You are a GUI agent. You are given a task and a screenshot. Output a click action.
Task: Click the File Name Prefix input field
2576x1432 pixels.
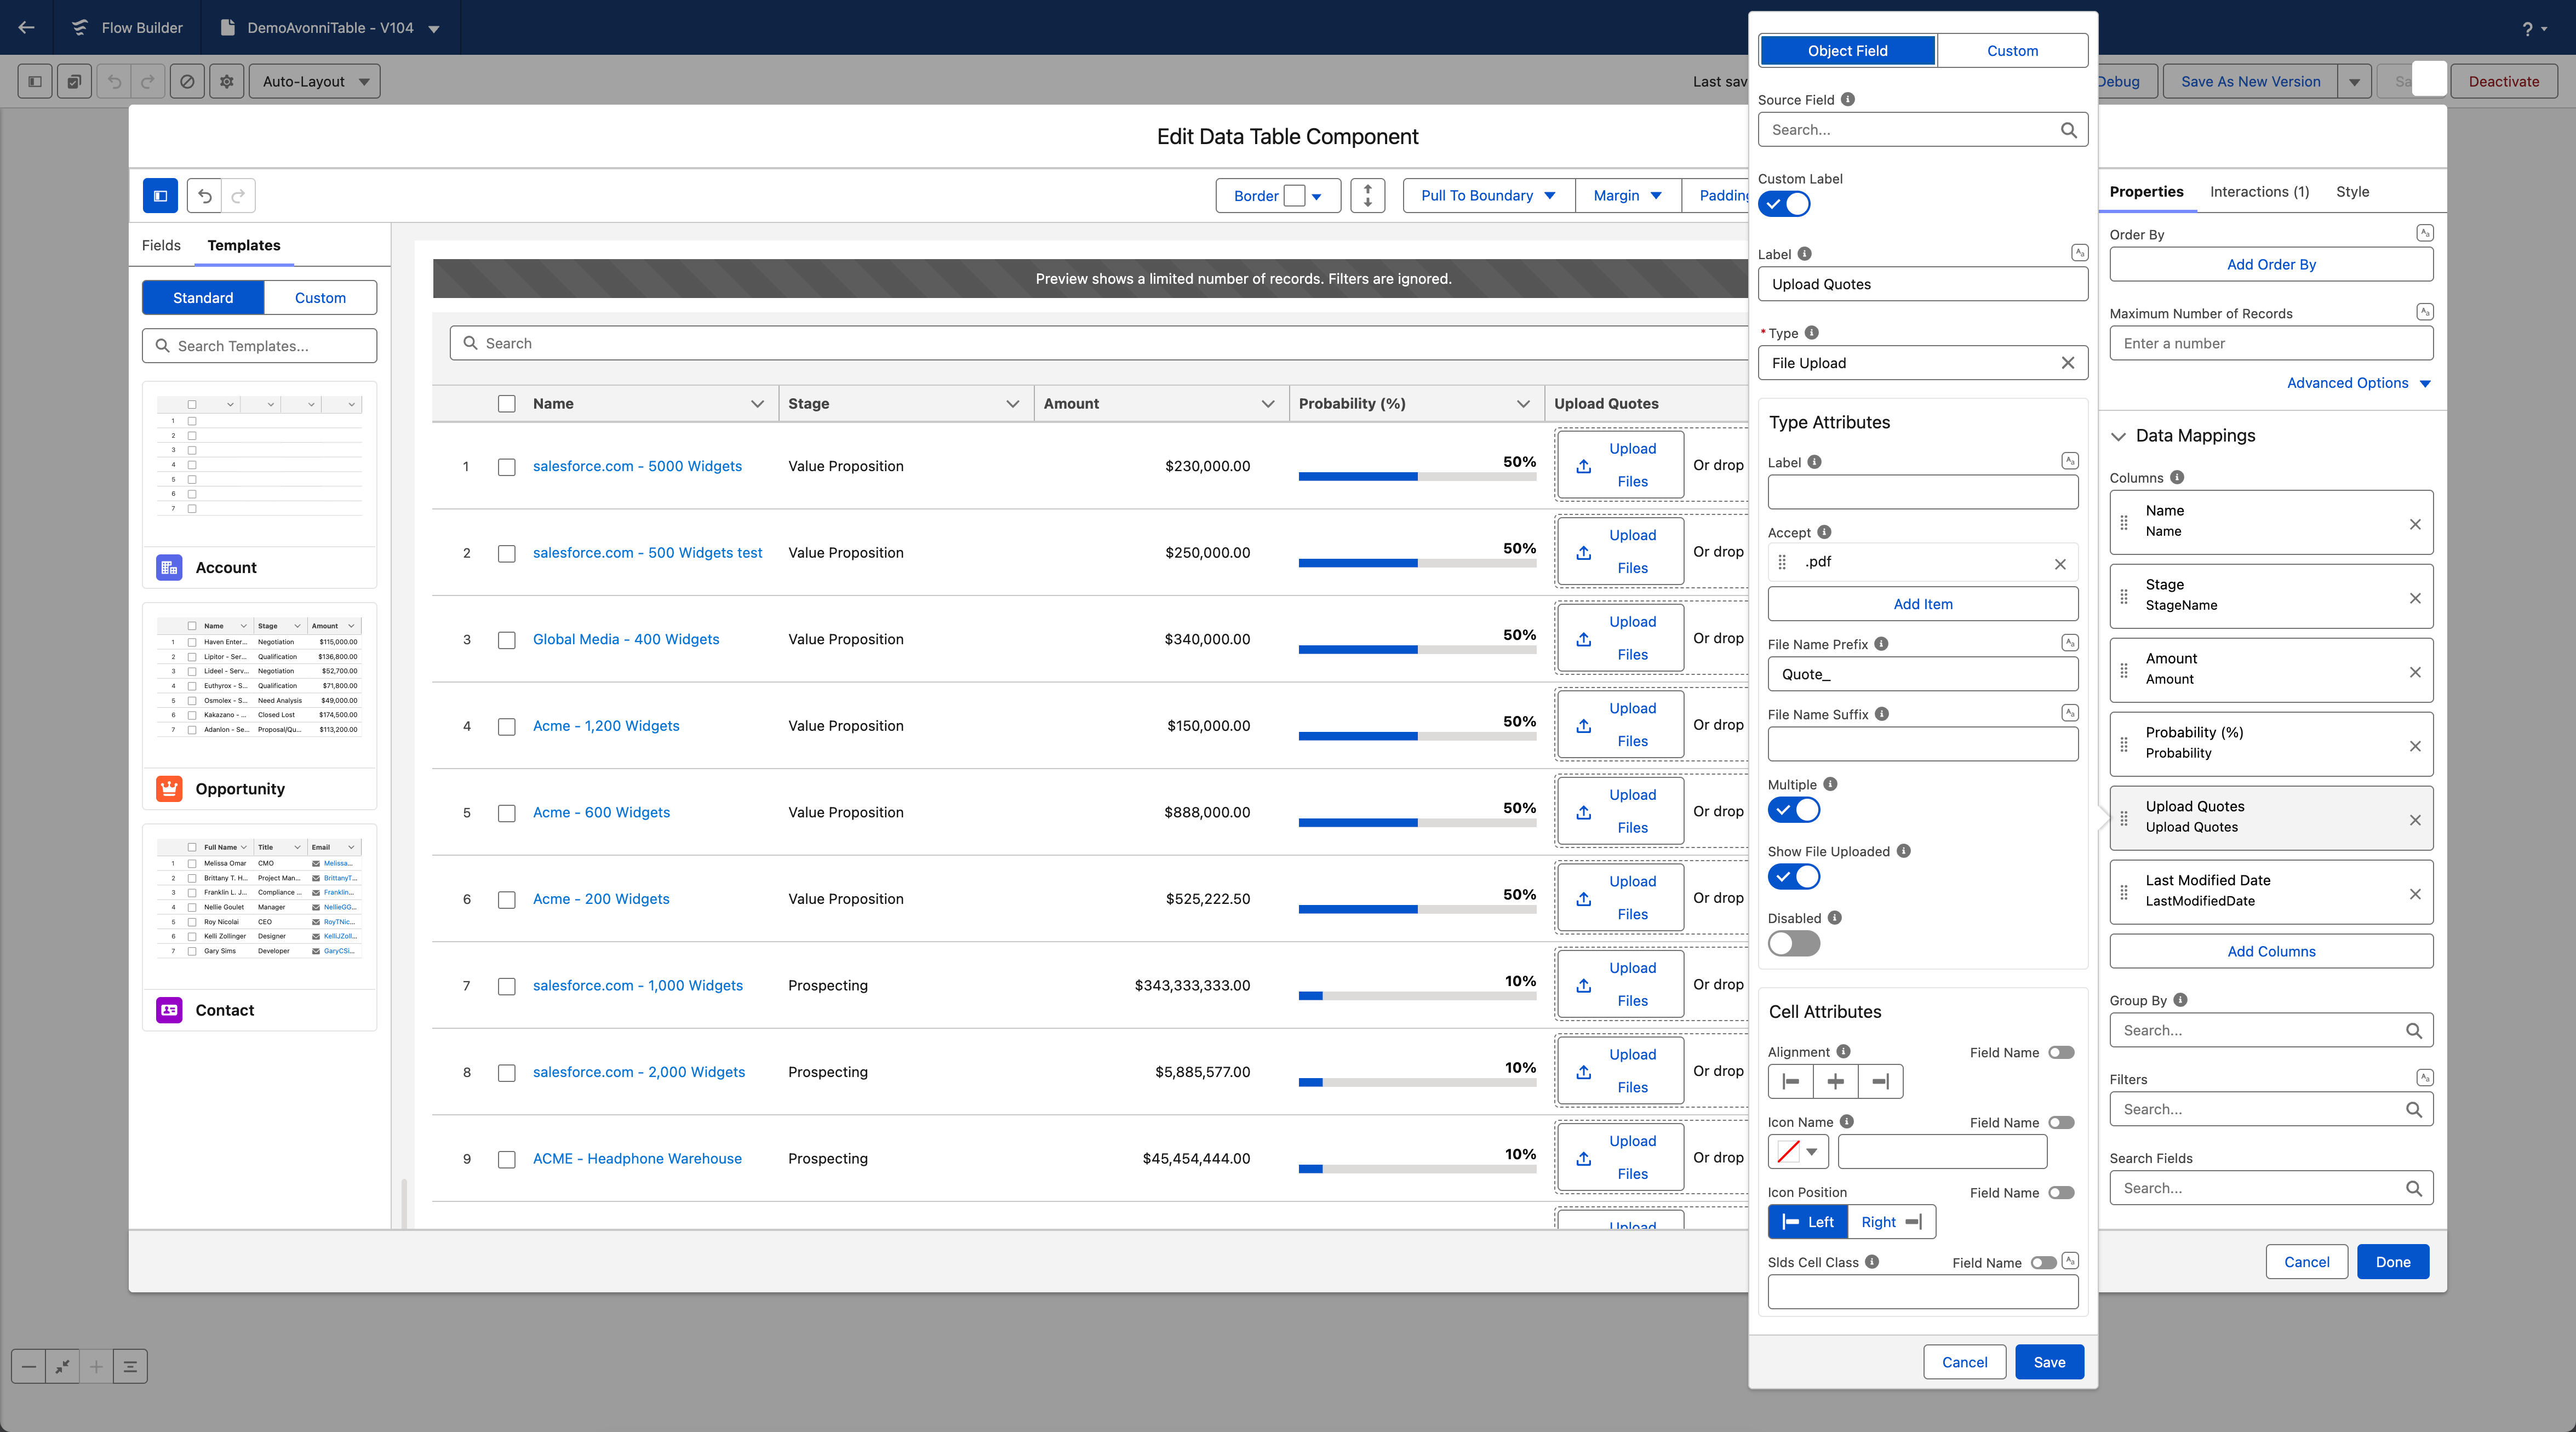click(1922, 674)
